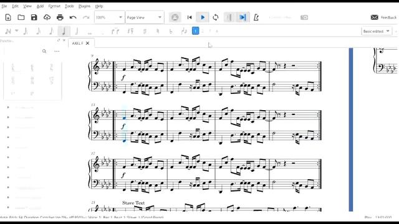399x224 pixels.
Task: Open the Page View mode dropdown
Action: point(145,17)
